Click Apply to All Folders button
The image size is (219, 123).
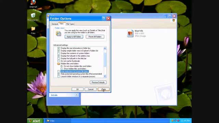[x=74, y=37]
